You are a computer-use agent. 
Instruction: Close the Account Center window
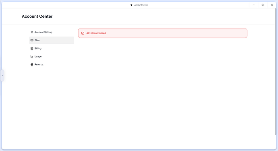pyautogui.click(x=272, y=5)
